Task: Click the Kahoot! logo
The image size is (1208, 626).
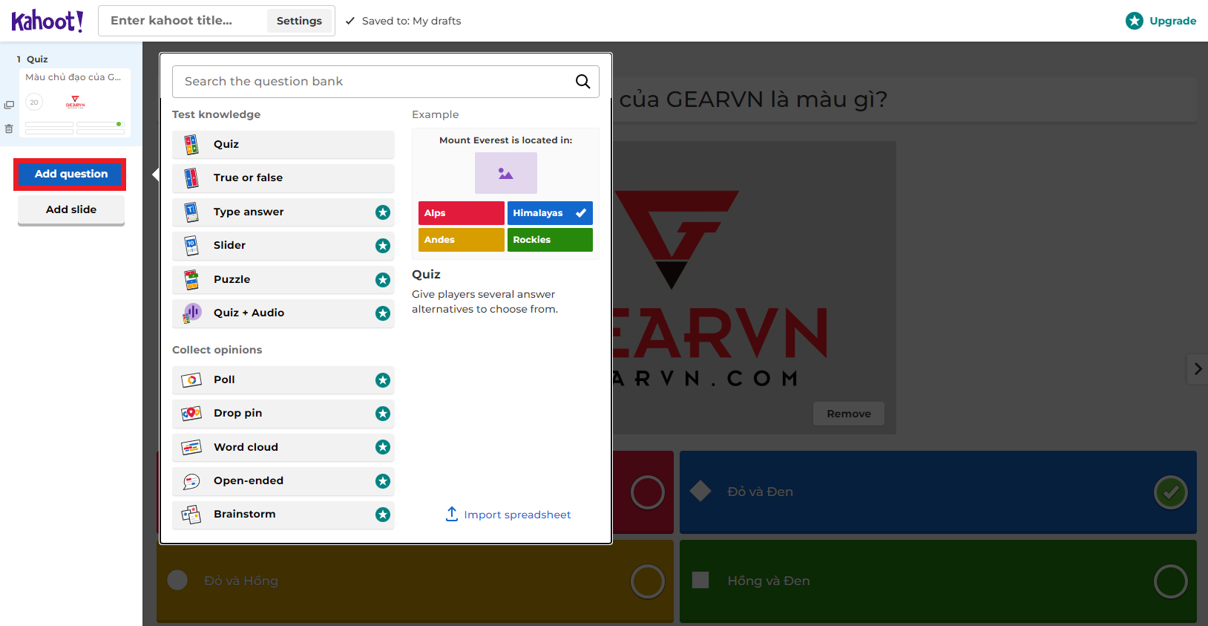Action: coord(47,21)
